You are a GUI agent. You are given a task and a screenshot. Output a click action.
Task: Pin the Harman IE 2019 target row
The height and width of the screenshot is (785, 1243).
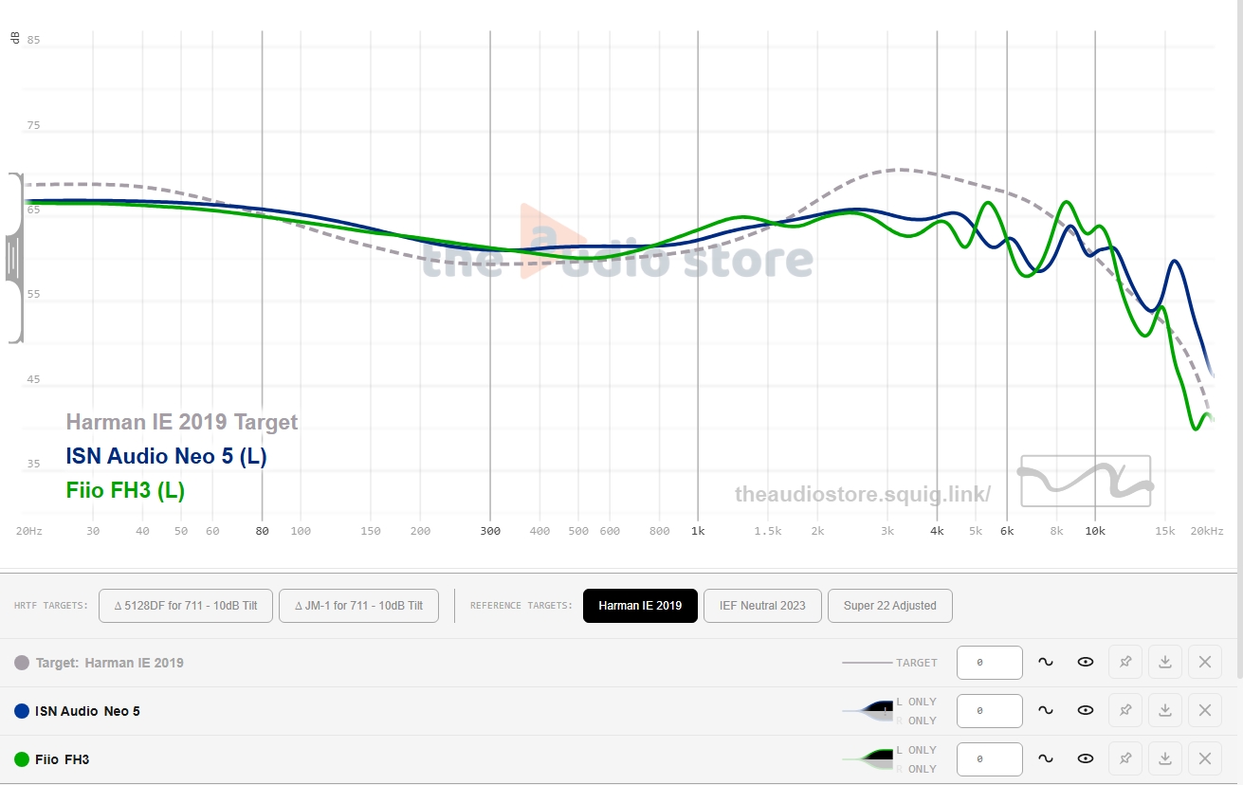1125,662
